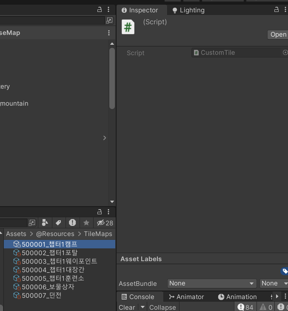Image resolution: width=288 pixels, height=311 pixels.
Task: Click the Search by Import Log Type icon
Action: pos(72,223)
